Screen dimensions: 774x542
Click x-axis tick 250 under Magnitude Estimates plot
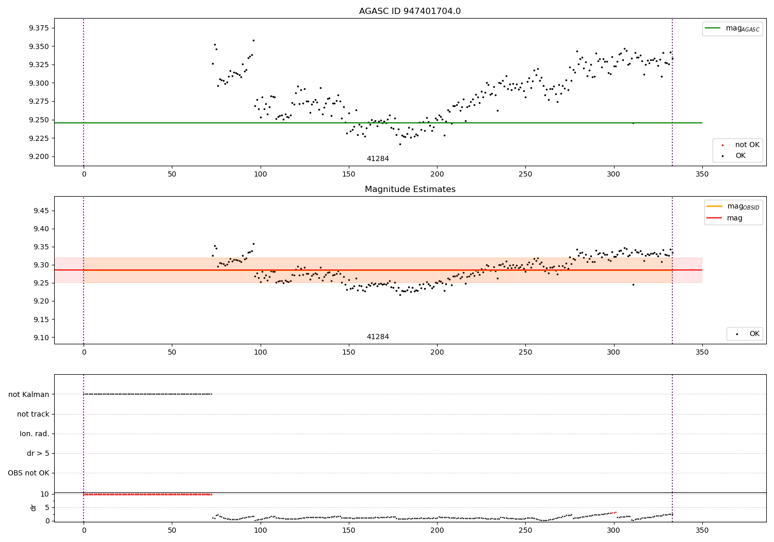point(525,352)
